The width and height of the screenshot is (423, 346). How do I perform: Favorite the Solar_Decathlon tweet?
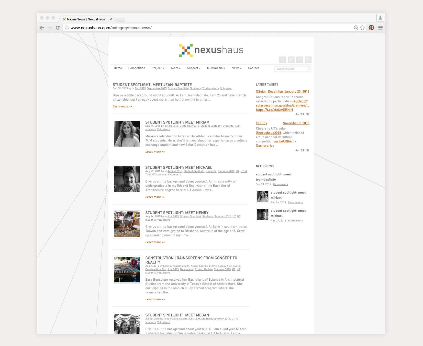308,114
